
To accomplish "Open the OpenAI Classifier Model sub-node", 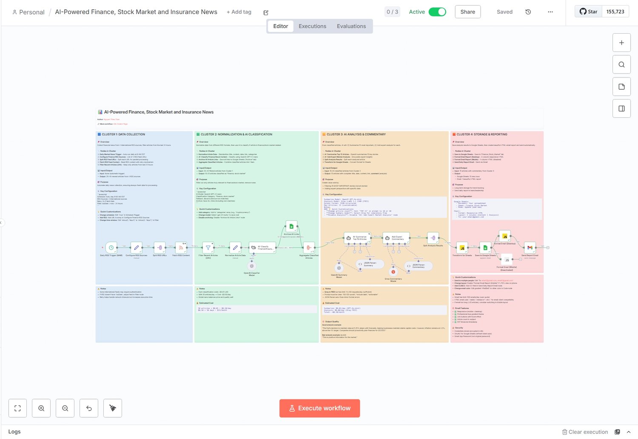I will pos(252,266).
